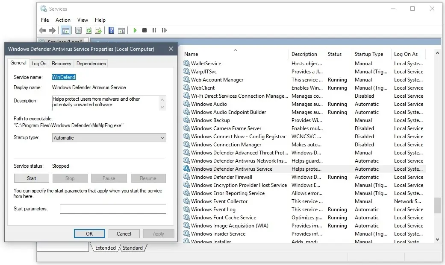Click the Export List toolbar icon
The image size is (445, 265).
coord(98,30)
